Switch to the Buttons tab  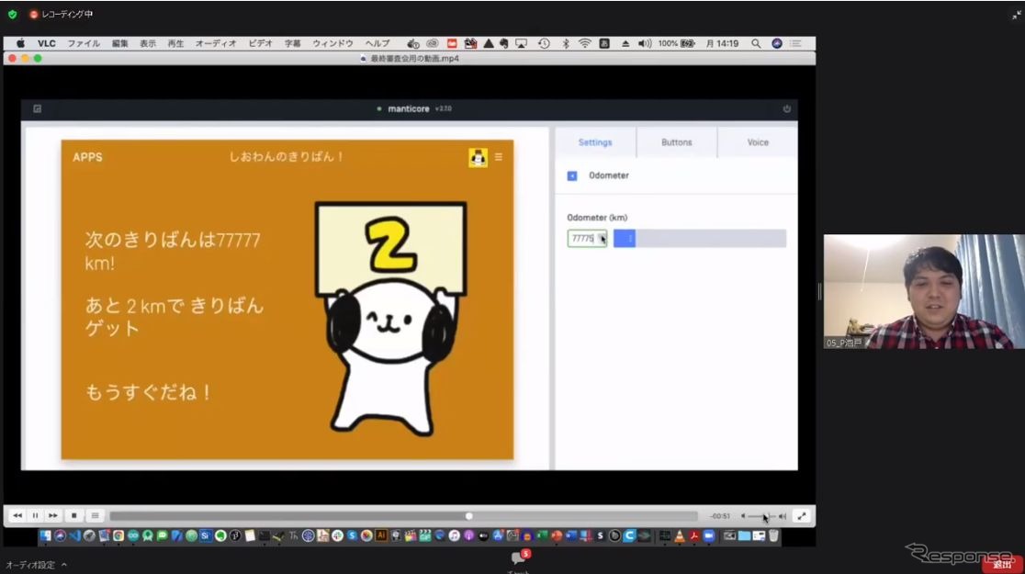pyautogui.click(x=677, y=142)
